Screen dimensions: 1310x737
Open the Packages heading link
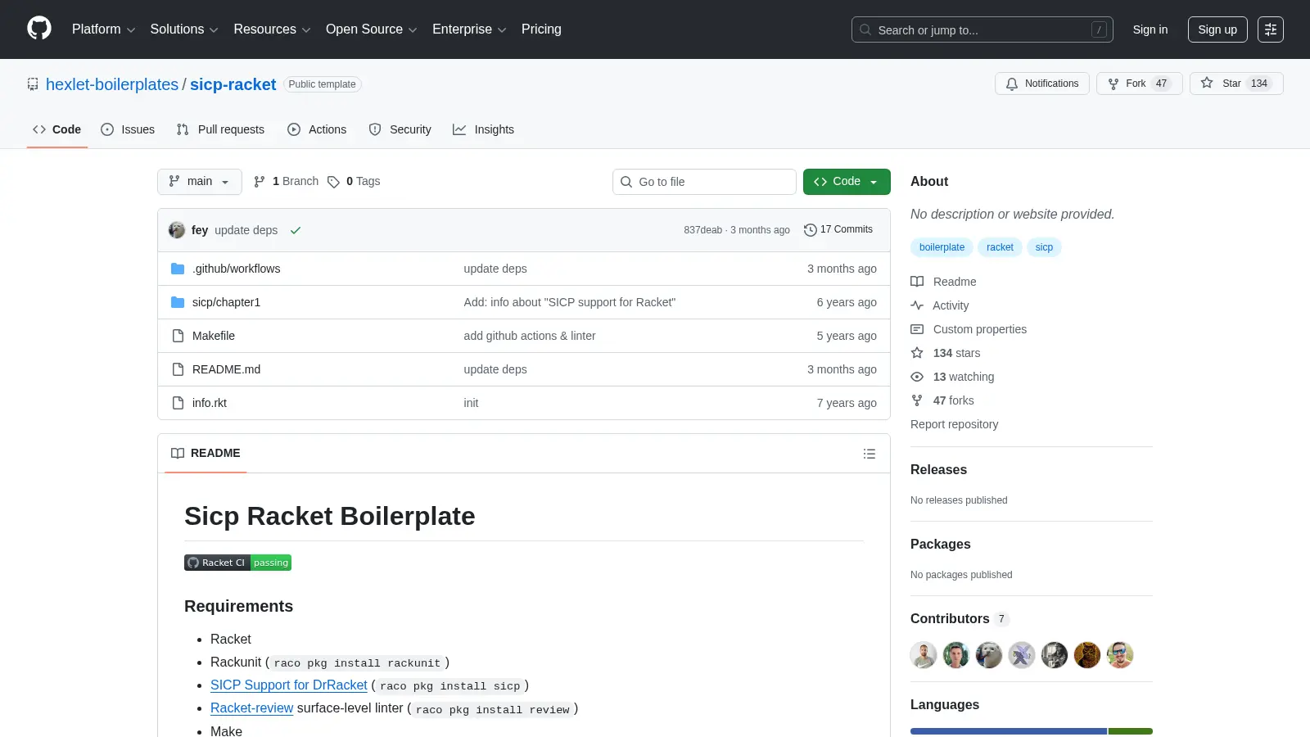940,545
